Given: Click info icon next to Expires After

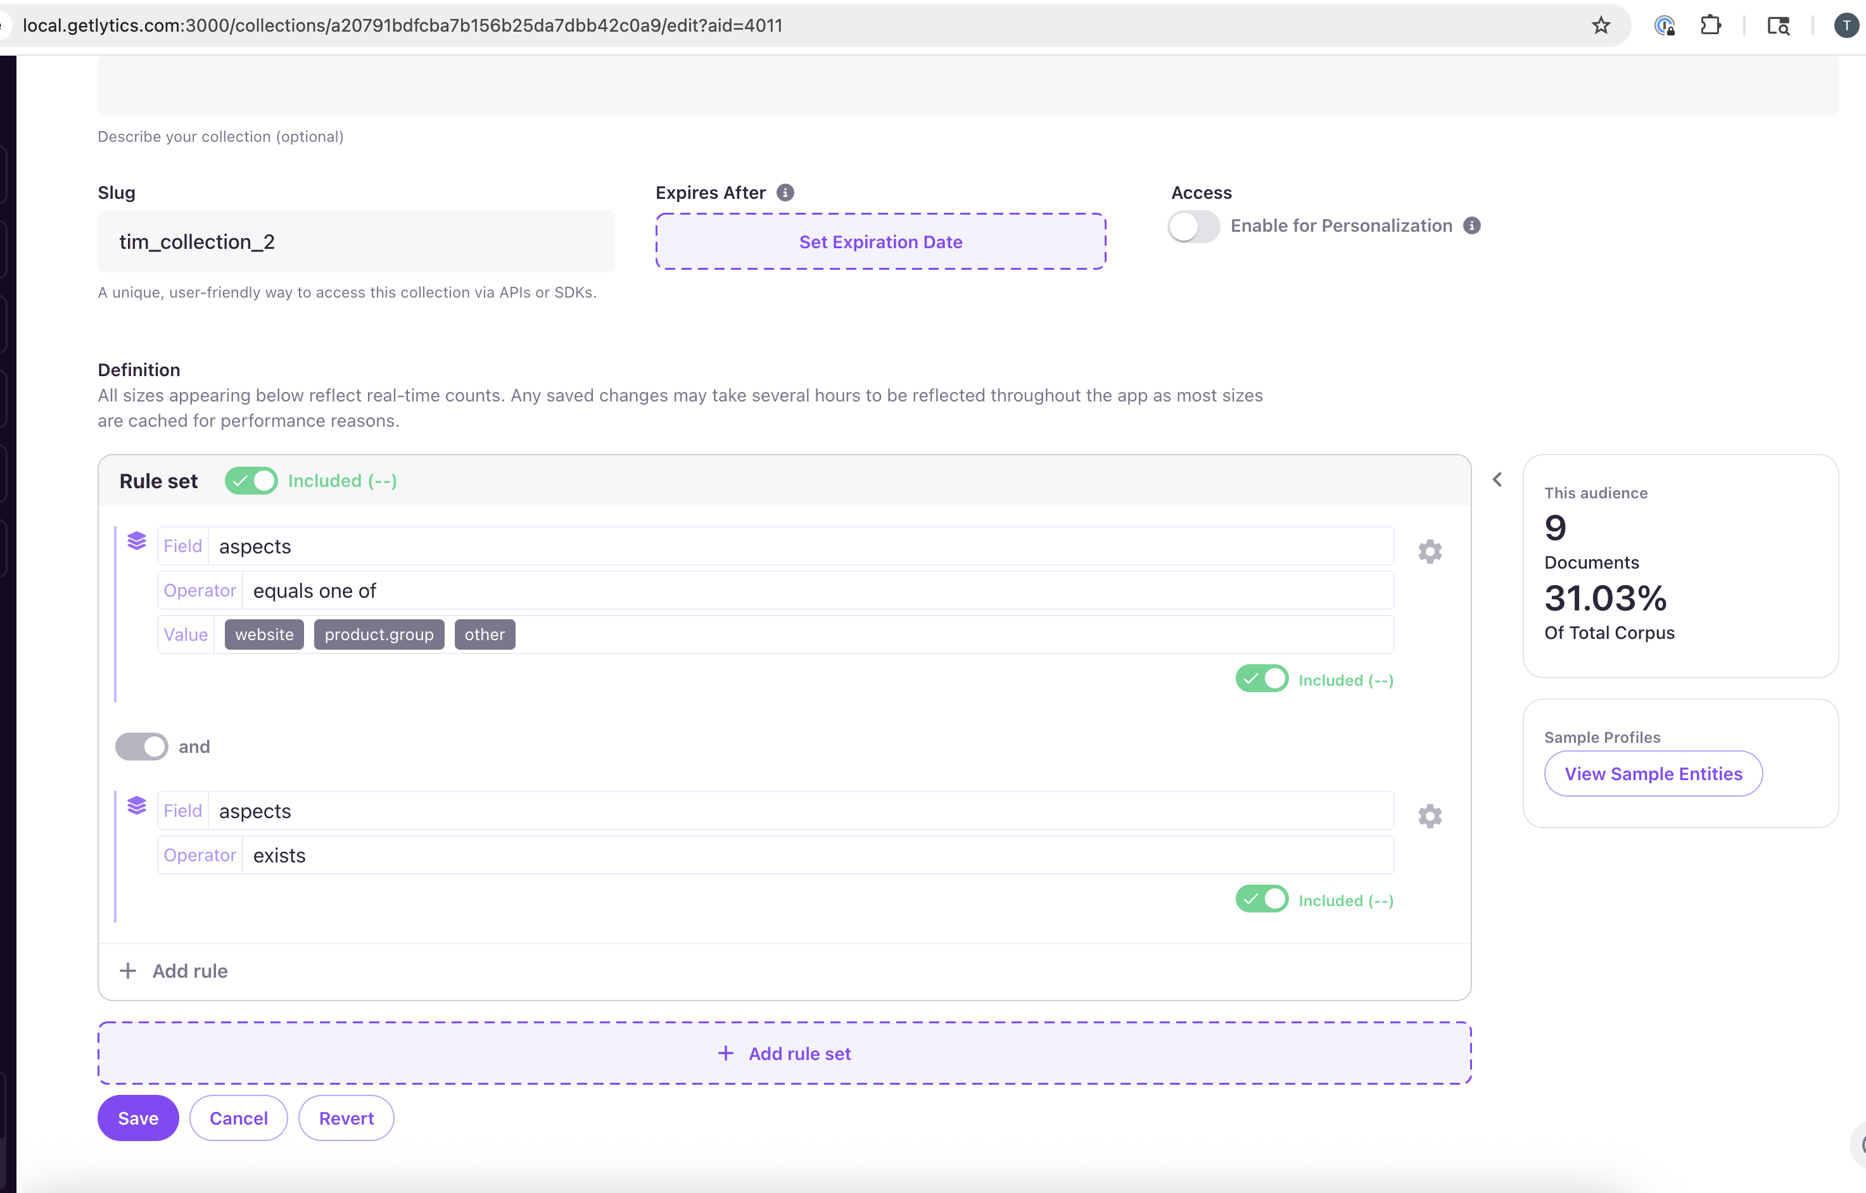Looking at the screenshot, I should pyautogui.click(x=785, y=192).
